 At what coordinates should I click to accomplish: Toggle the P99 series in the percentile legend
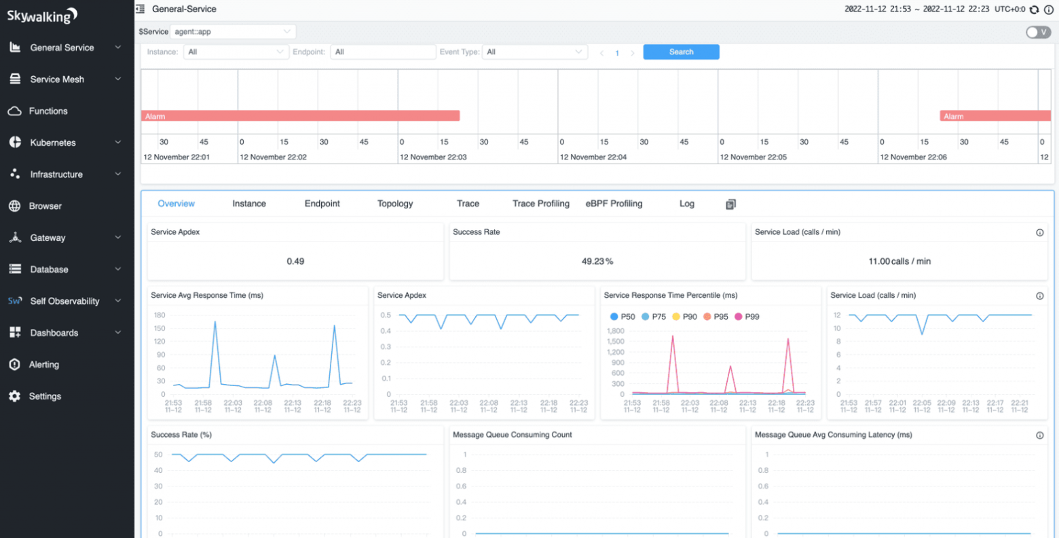747,317
